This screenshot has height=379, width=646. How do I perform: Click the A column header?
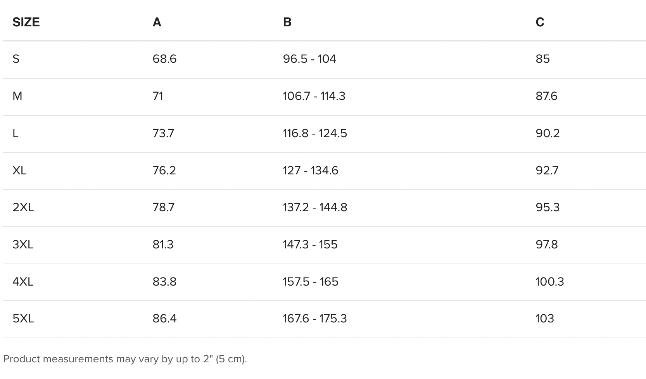(x=157, y=22)
